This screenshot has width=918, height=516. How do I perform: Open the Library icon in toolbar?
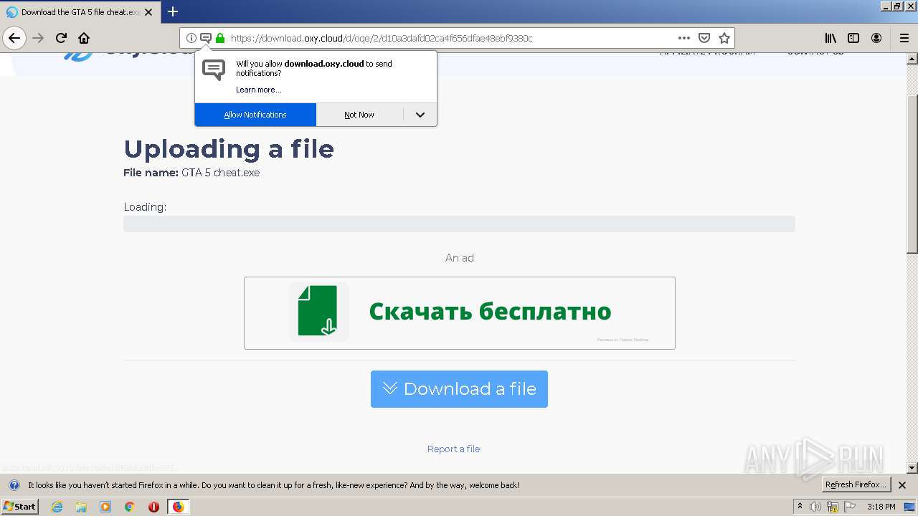pos(831,38)
